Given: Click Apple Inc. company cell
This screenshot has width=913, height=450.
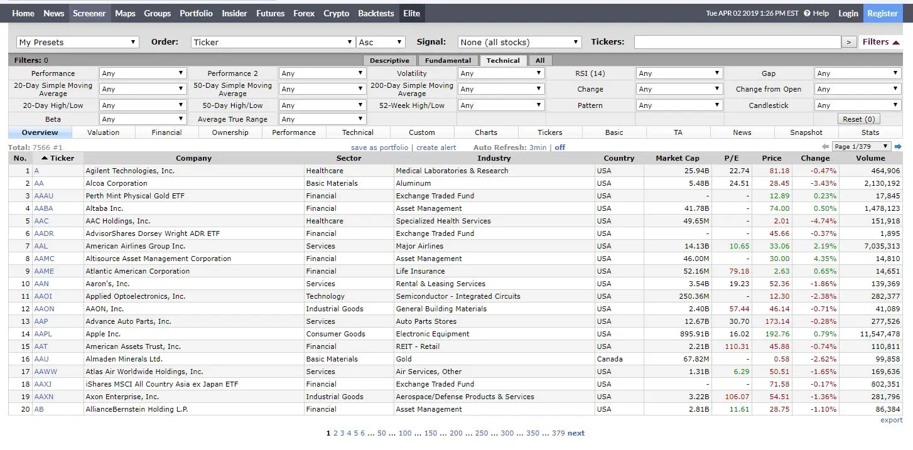Looking at the screenshot, I should tap(193, 334).
